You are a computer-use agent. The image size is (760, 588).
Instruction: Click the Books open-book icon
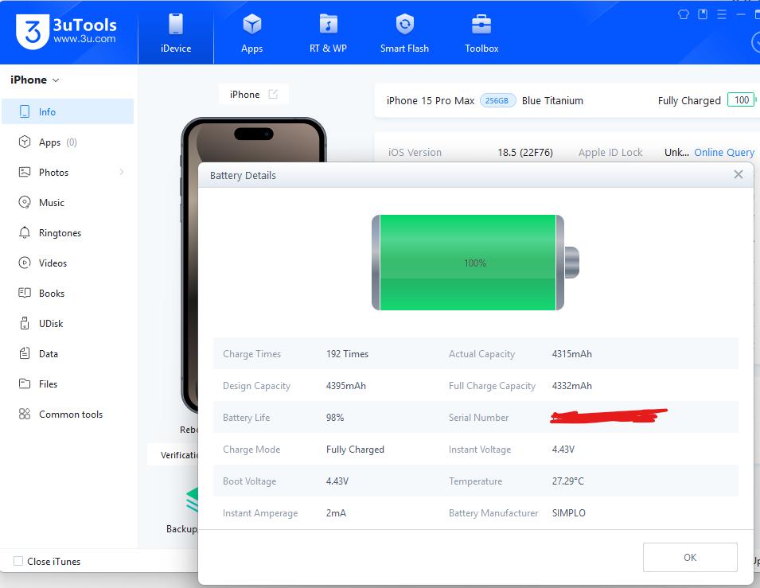pos(24,293)
